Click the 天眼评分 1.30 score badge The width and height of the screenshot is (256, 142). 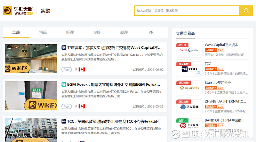(x=214, y=107)
